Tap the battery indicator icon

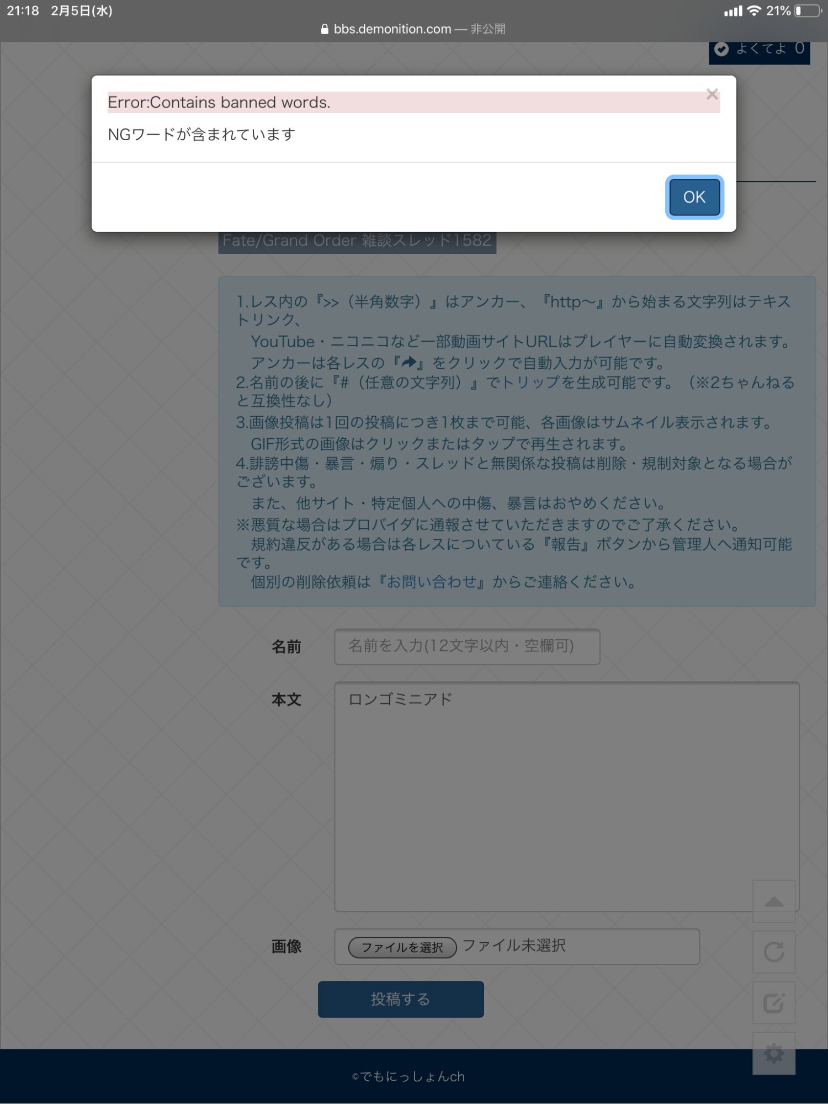click(808, 10)
